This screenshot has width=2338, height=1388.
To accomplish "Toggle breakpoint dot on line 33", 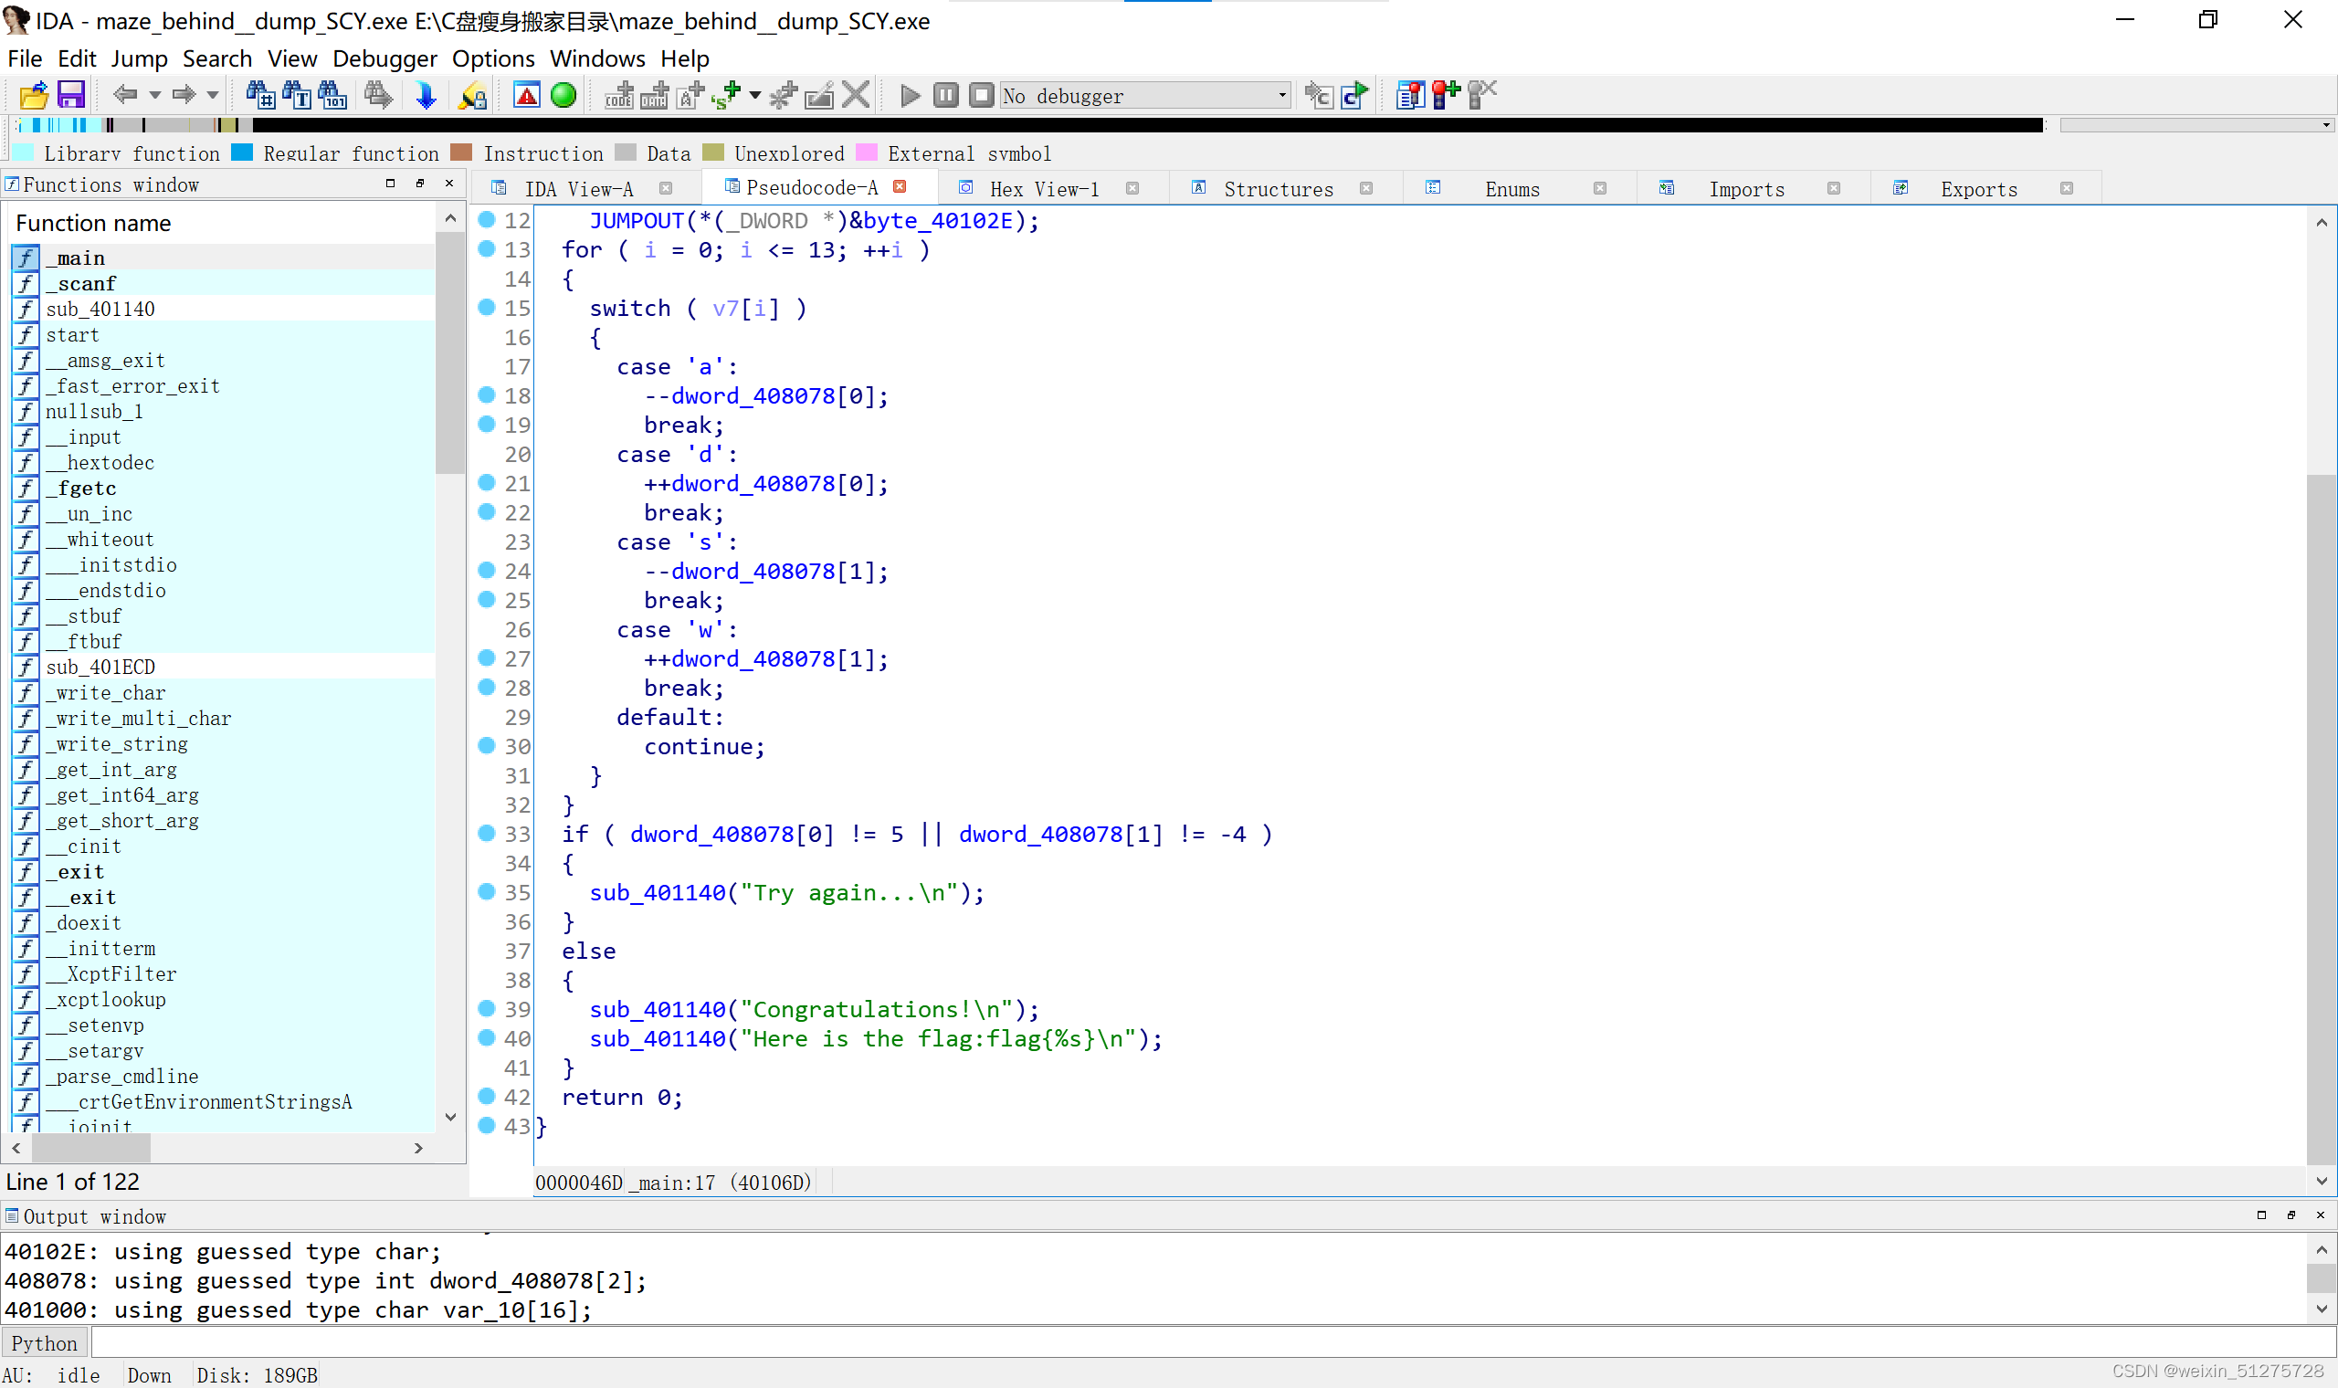I will point(486,833).
